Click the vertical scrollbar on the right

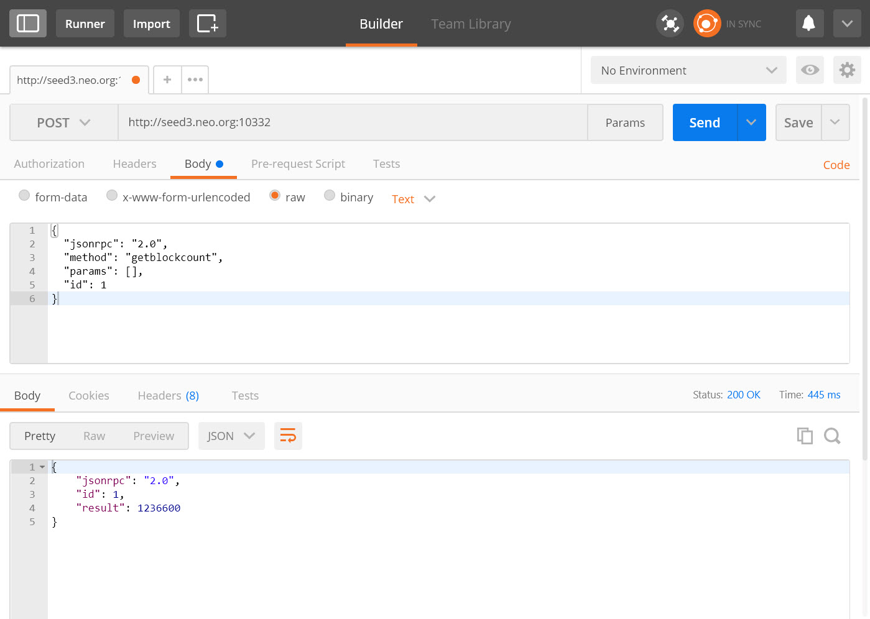click(x=864, y=278)
